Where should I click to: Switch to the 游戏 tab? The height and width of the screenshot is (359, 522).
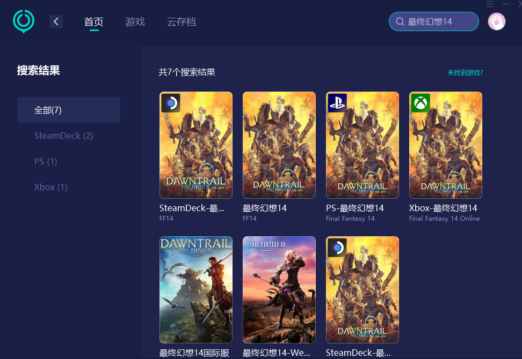[135, 22]
